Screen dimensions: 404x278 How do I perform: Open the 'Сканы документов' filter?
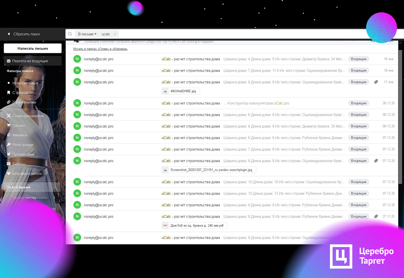[28, 116]
